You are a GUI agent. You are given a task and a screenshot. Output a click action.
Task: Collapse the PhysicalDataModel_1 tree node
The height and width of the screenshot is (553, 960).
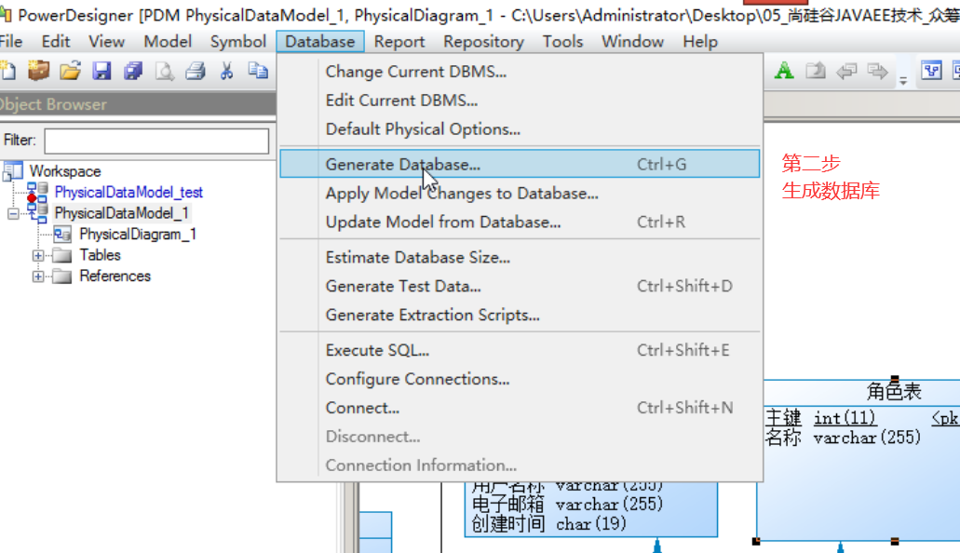(x=13, y=213)
